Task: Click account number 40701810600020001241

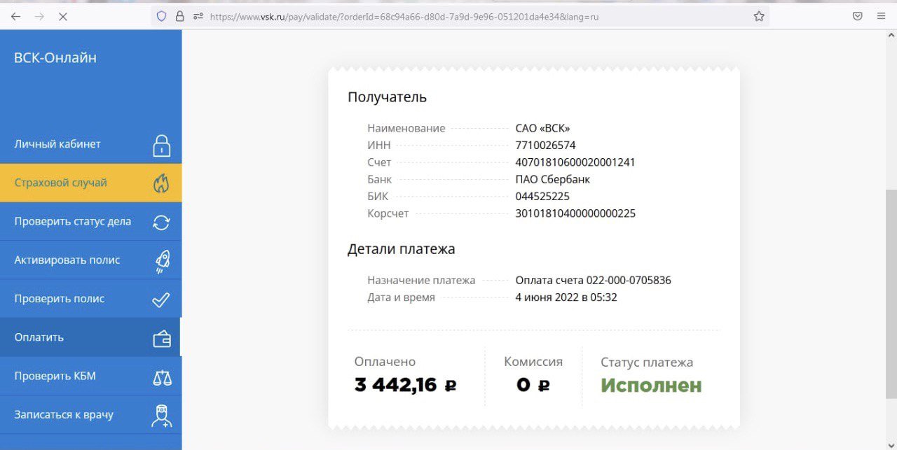Action: coord(575,162)
